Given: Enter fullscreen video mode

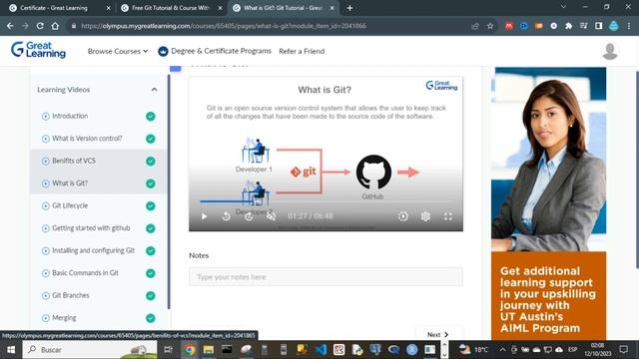Looking at the screenshot, I should pyautogui.click(x=448, y=216).
